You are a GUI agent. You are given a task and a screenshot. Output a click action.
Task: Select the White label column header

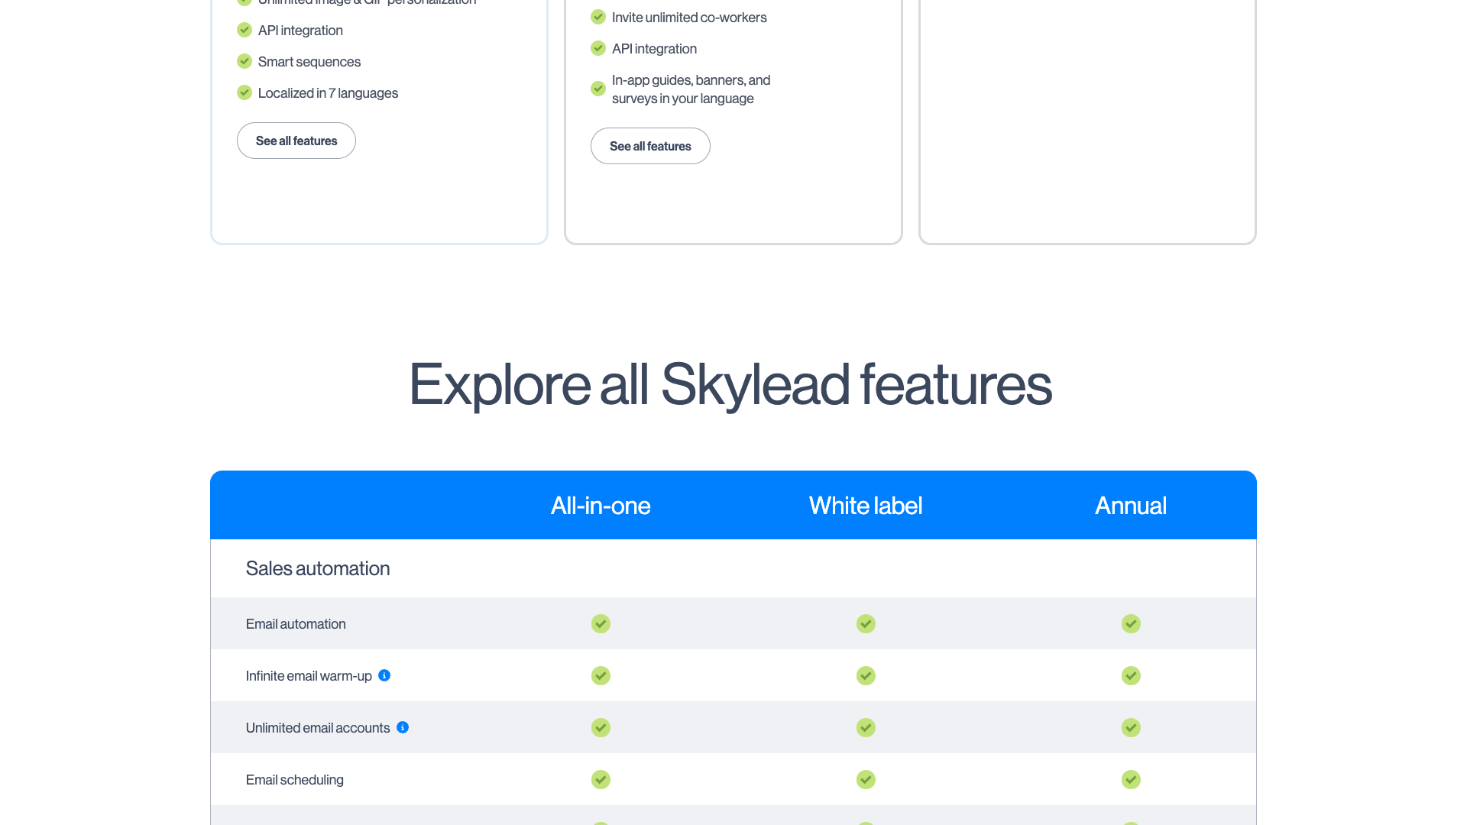(x=865, y=505)
